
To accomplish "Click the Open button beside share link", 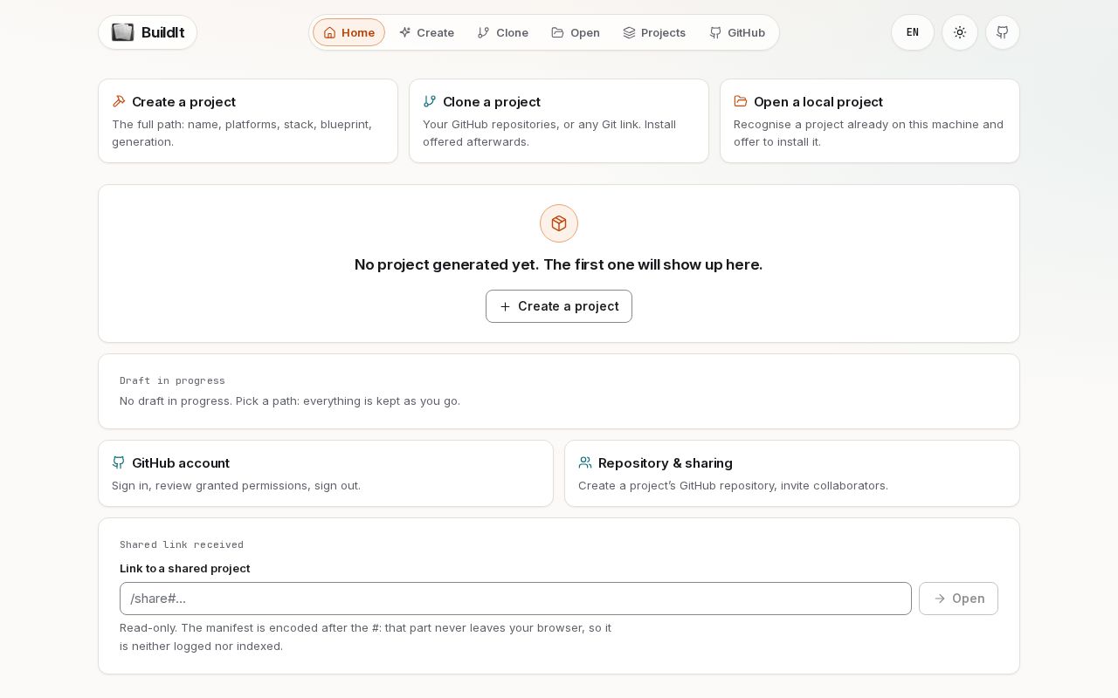I will pyautogui.click(x=958, y=599).
